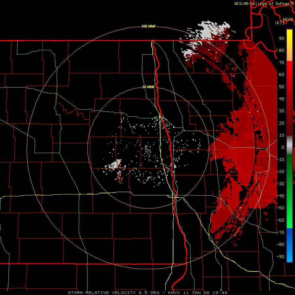295x295 pixels.
Task: Select the positive 90 value on velocity scale
Action: 282,38
